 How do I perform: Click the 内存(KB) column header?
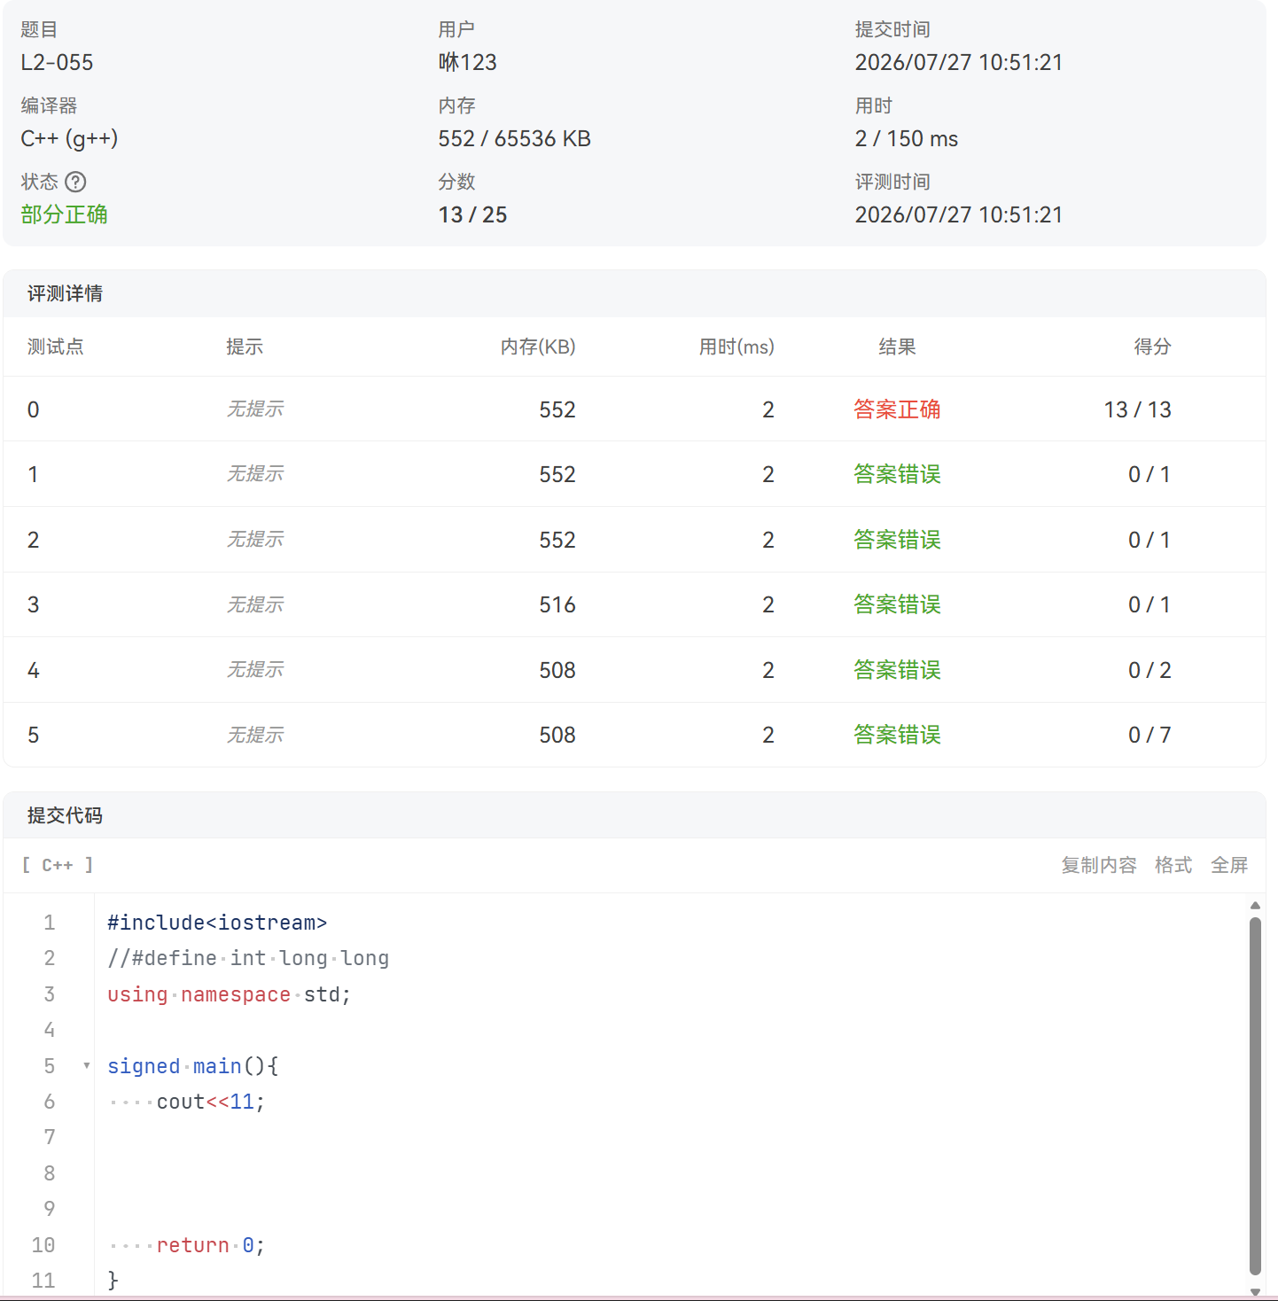[538, 347]
